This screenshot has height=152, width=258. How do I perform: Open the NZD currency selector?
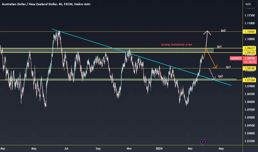pyautogui.click(x=250, y=4)
